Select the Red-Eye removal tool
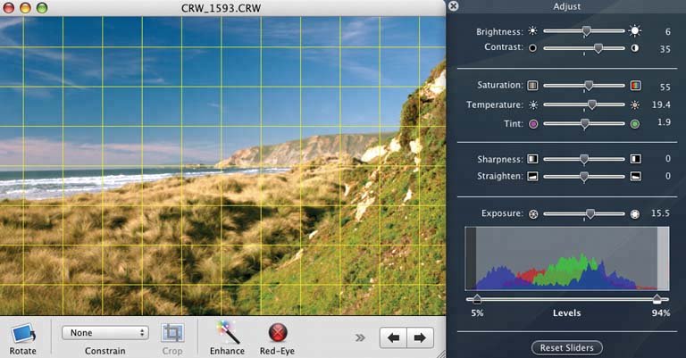 coord(278,333)
